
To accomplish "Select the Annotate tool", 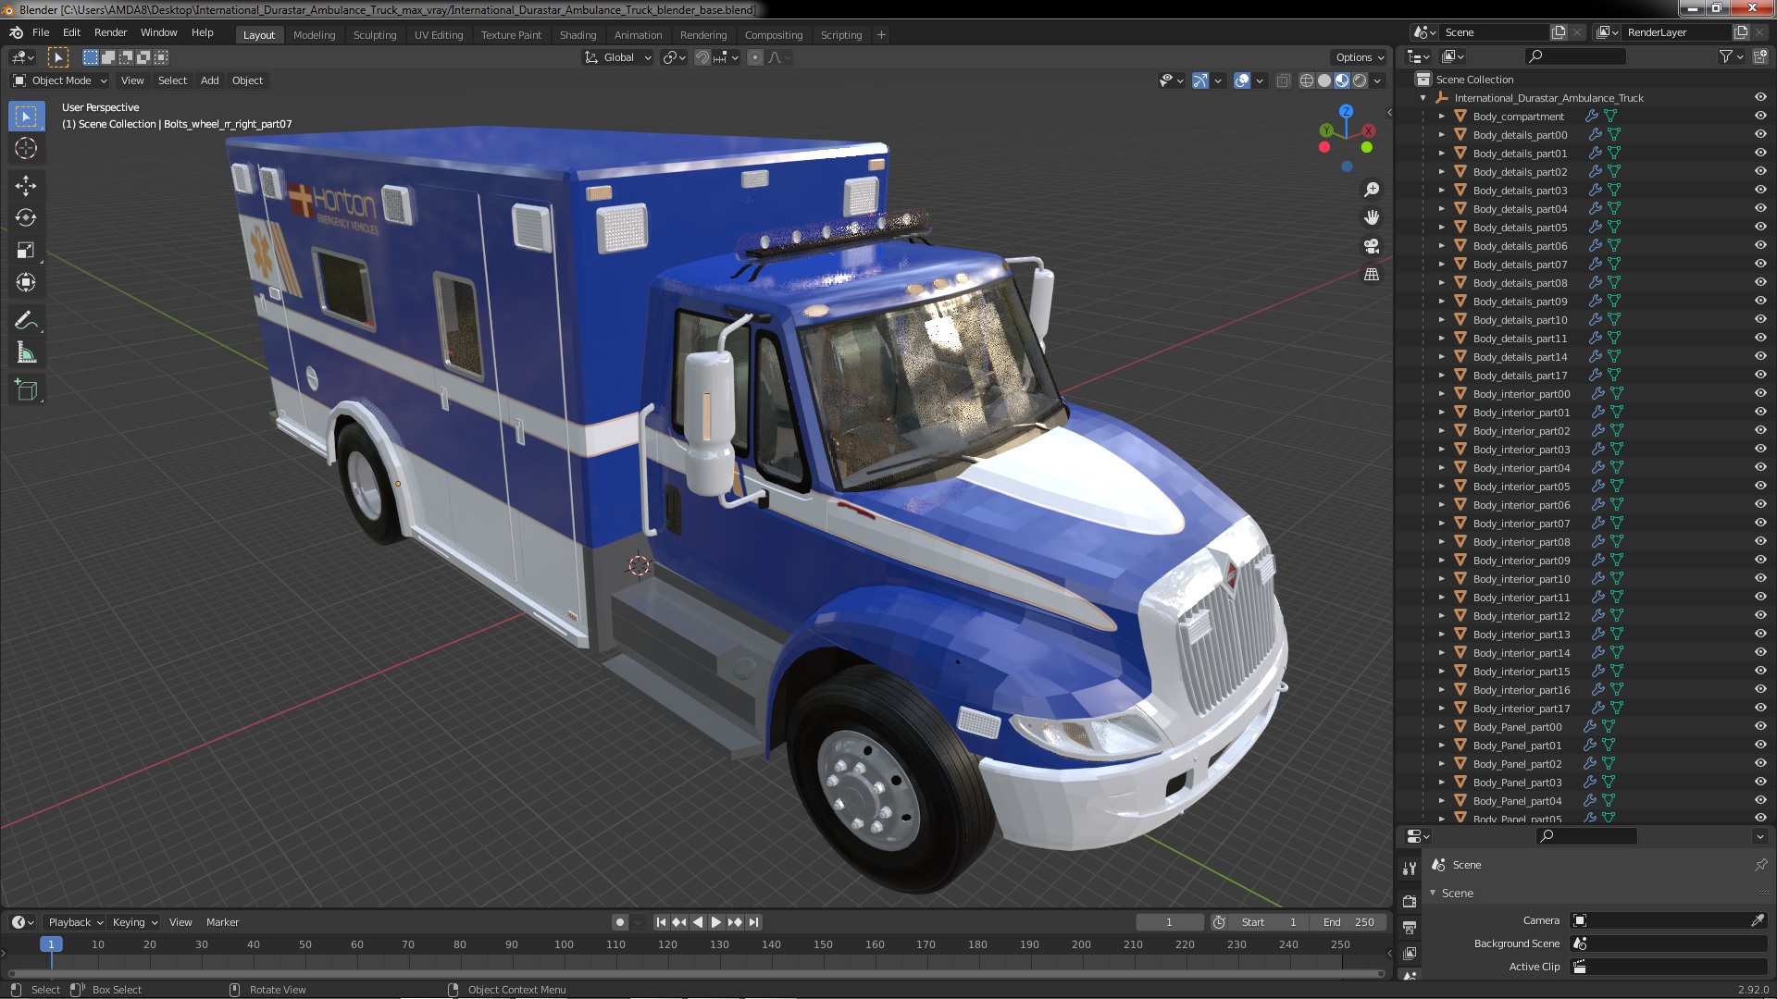I will [x=26, y=321].
